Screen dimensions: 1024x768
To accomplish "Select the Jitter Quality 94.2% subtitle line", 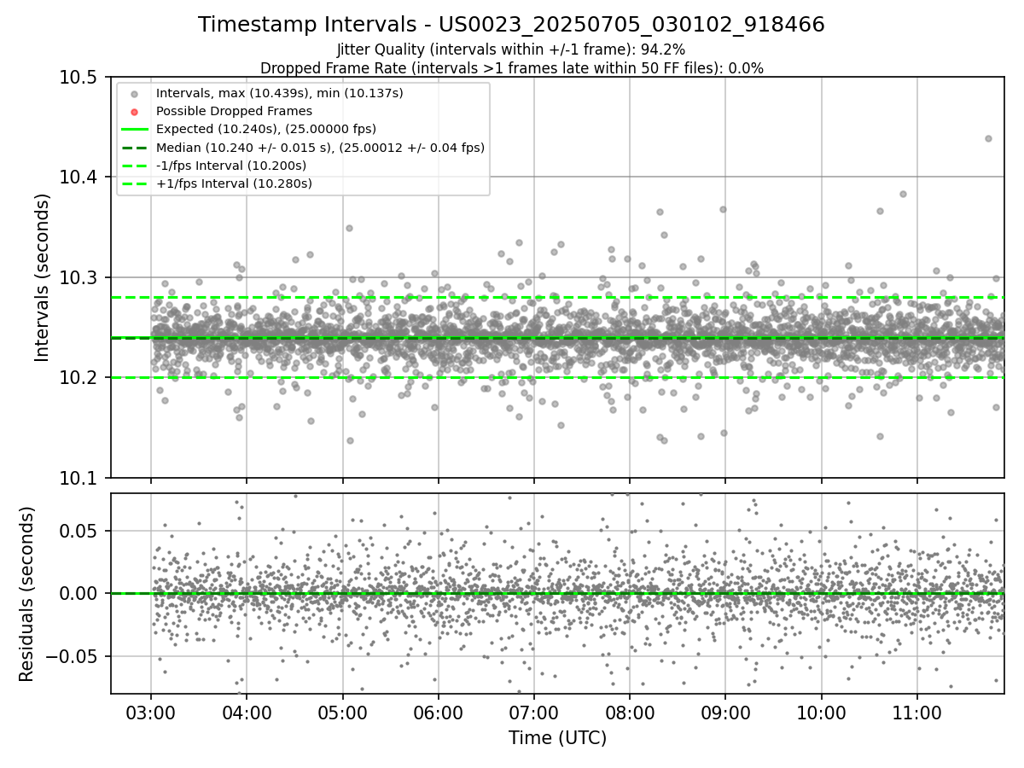I will click(511, 50).
